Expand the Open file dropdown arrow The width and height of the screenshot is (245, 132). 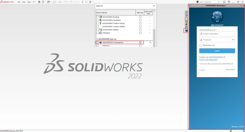point(51,2)
